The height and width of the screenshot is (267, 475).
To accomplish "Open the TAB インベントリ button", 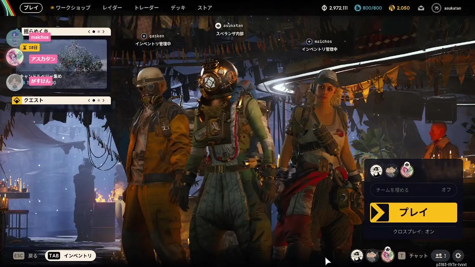I will click(x=71, y=256).
